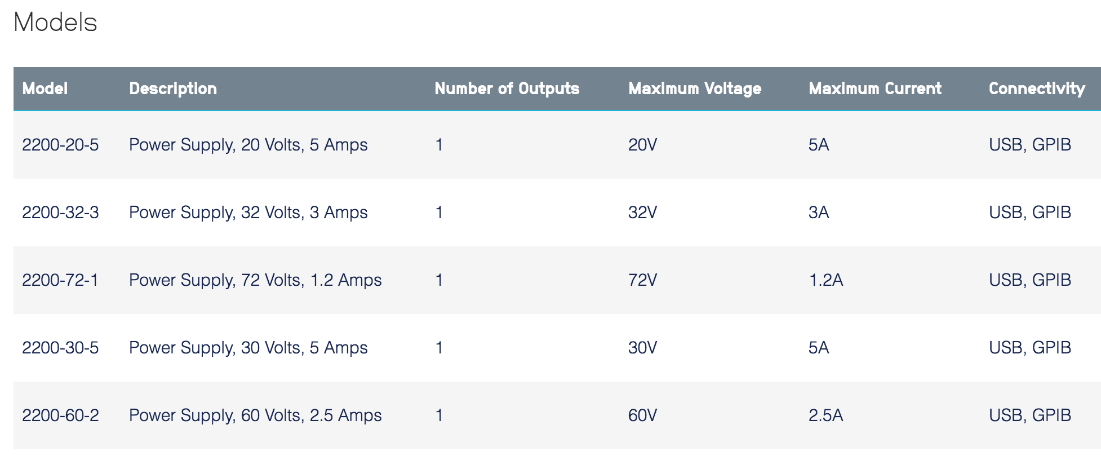The height and width of the screenshot is (469, 1101).
Task: Click the Maximum Voltage column header
Action: click(x=695, y=89)
